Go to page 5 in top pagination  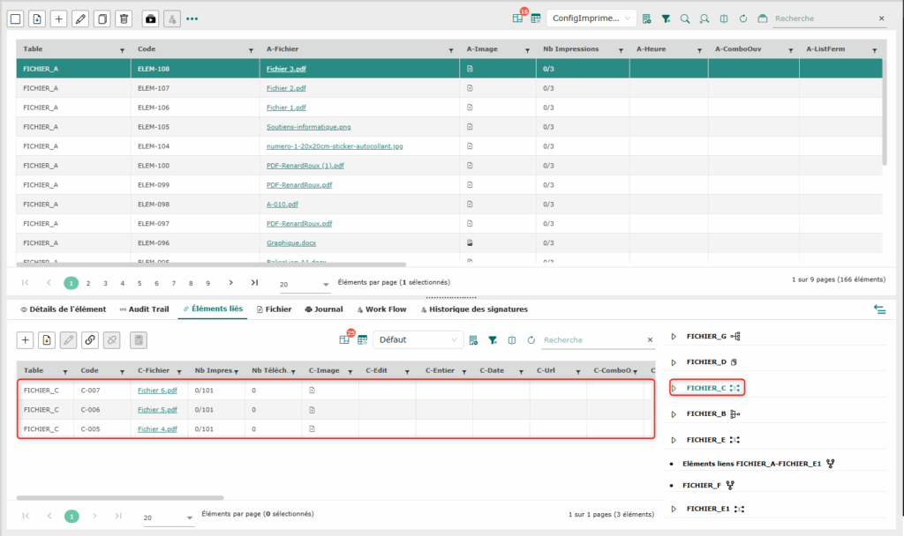(x=139, y=283)
